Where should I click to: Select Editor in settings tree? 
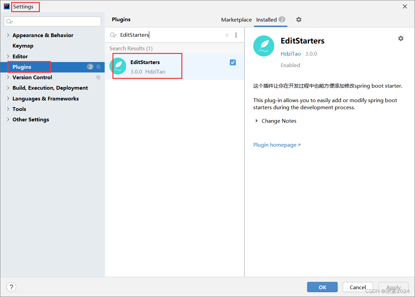pos(20,56)
